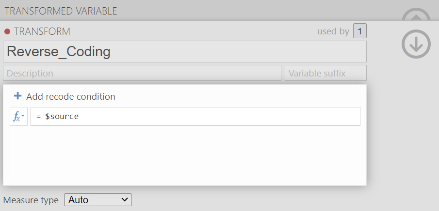Click the equals sign in the formula box
This screenshot has width=439, height=211.
point(39,117)
